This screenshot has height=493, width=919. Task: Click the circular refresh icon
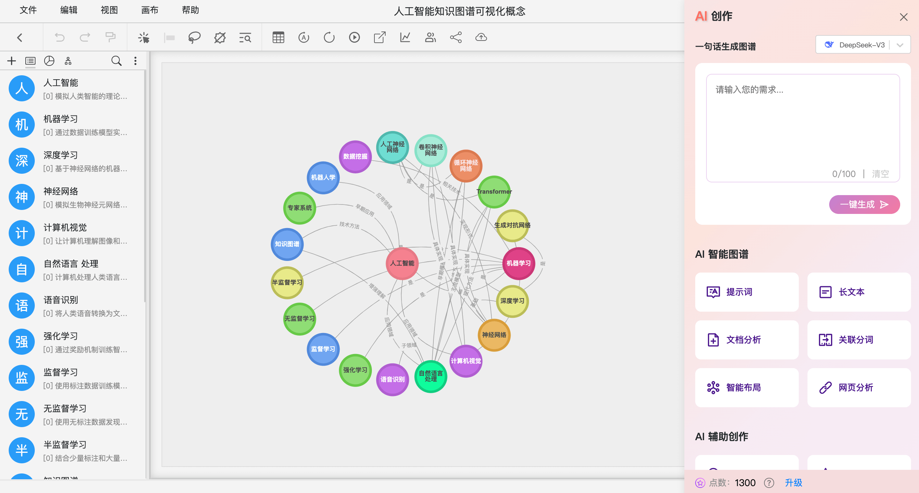(329, 37)
